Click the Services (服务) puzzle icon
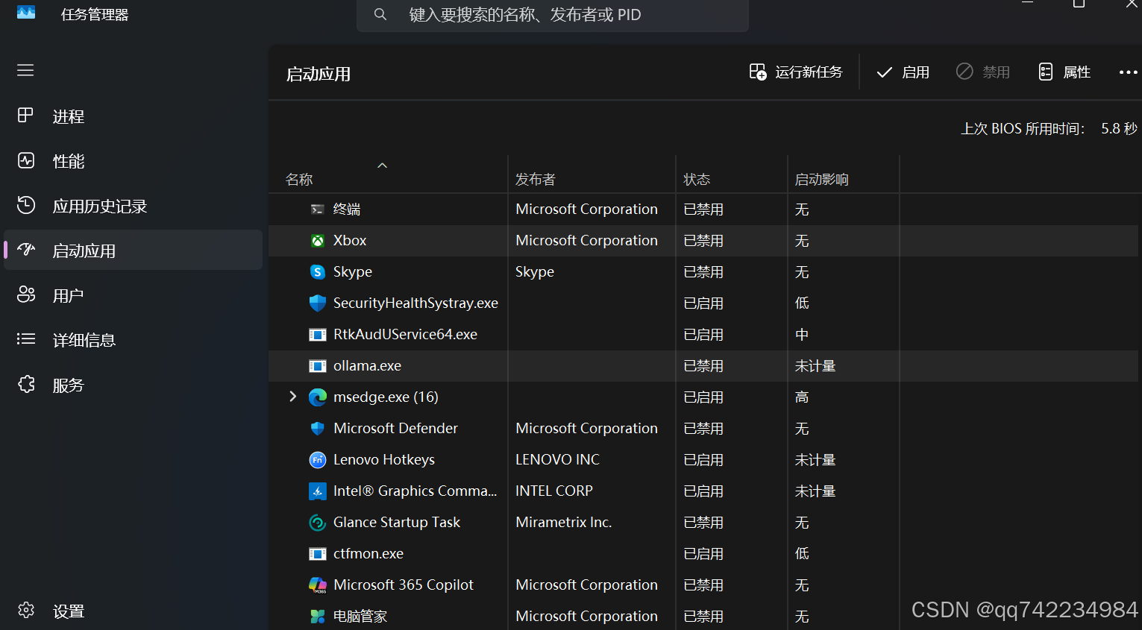Image resolution: width=1142 pixels, height=630 pixels. 26,384
